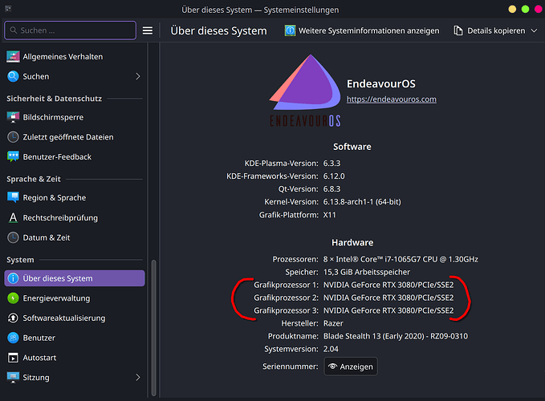Image resolution: width=545 pixels, height=401 pixels.
Task: Select the Prozessoren i7-1065G7 value
Action: coord(401,259)
